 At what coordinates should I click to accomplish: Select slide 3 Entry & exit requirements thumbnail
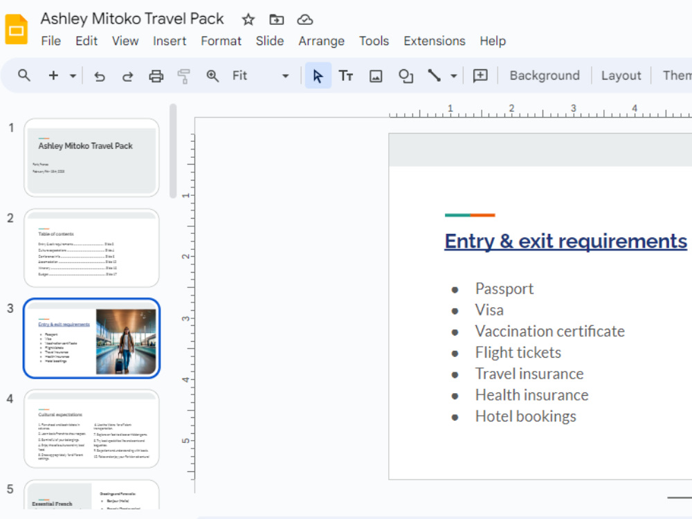click(x=91, y=338)
